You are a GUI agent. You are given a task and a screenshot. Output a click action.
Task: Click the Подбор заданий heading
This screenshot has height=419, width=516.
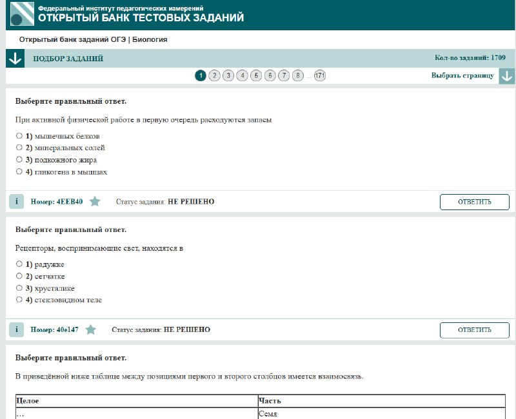pos(68,59)
